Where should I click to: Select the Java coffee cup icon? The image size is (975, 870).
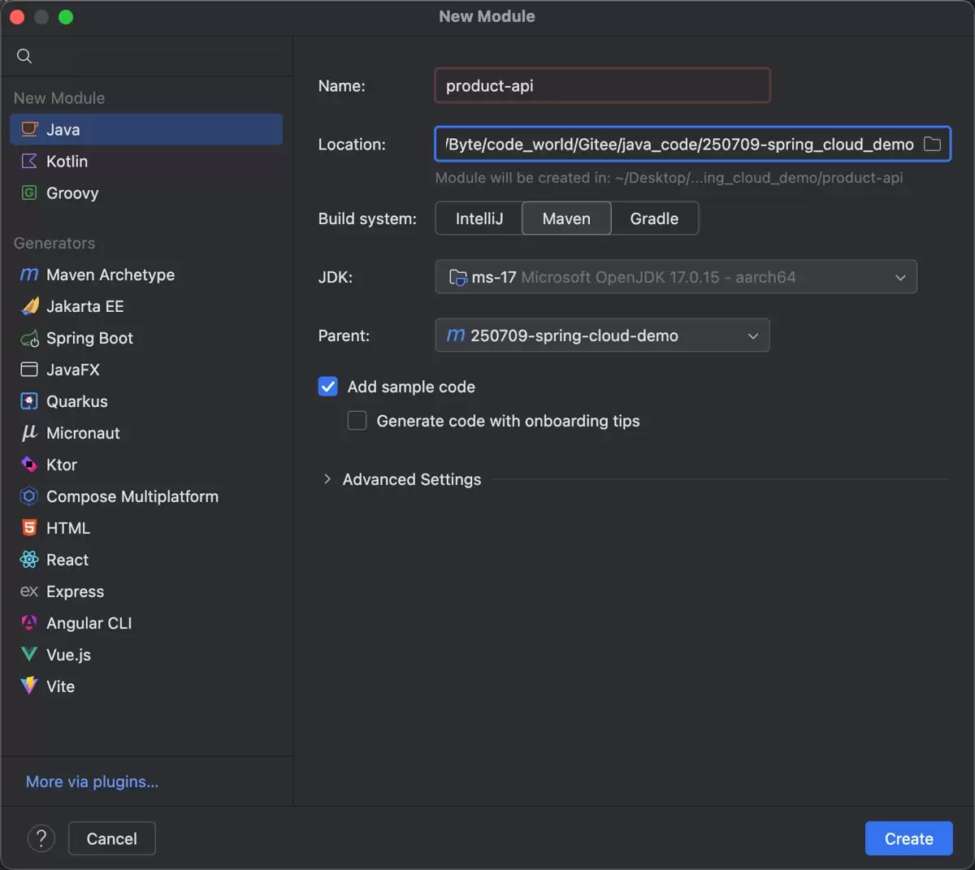(x=29, y=129)
